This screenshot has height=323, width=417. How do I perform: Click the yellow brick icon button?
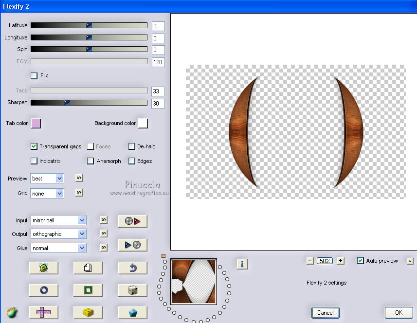click(x=88, y=312)
